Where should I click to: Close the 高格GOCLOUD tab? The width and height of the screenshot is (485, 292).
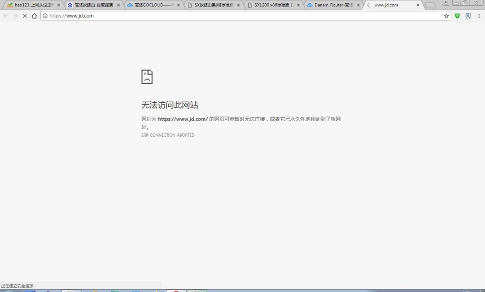[x=179, y=5]
